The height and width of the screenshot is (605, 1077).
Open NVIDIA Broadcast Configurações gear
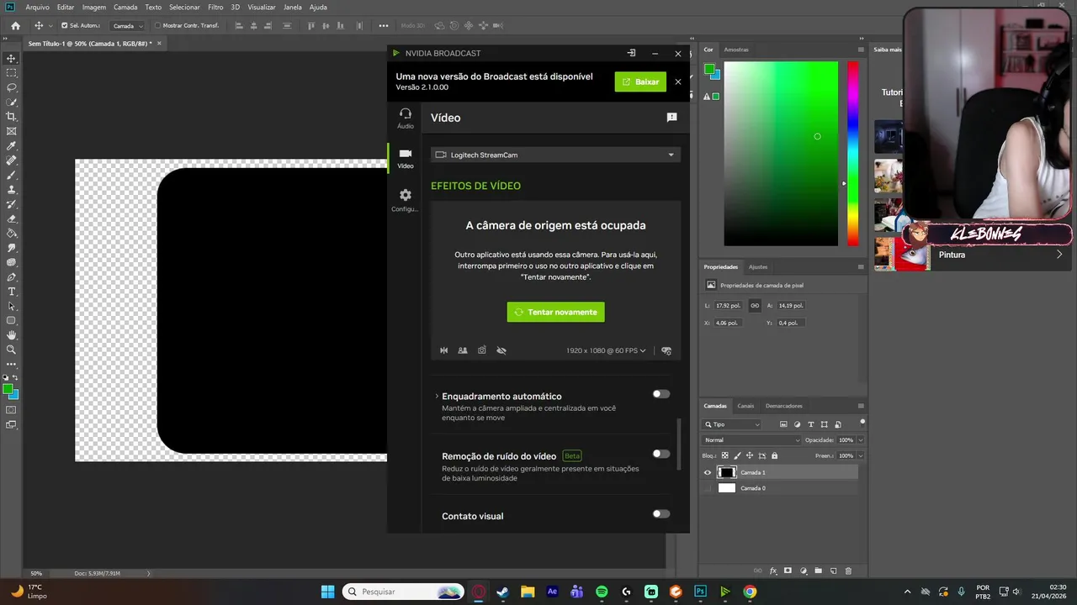[406, 200]
